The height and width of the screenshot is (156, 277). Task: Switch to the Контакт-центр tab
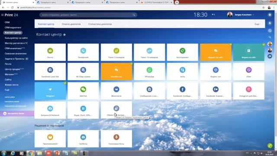(46, 24)
